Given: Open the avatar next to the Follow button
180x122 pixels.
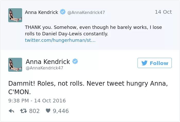Looking at the screenshot, I should pyautogui.click(x=15, y=65).
